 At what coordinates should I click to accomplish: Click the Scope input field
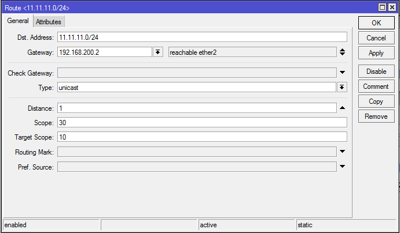point(201,122)
